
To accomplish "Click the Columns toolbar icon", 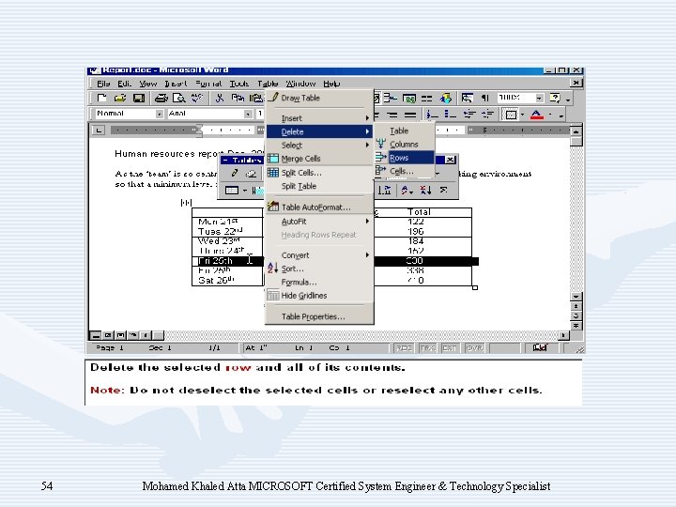I will (427, 99).
